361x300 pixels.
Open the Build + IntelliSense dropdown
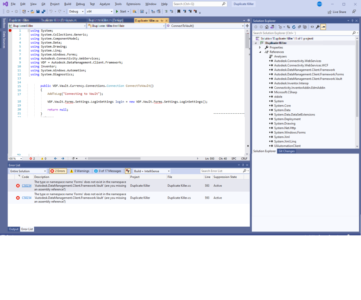(152, 171)
